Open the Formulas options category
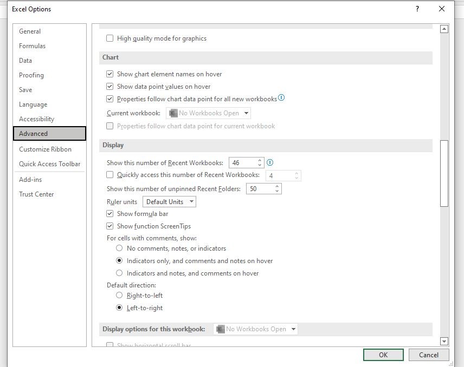 tap(50, 46)
